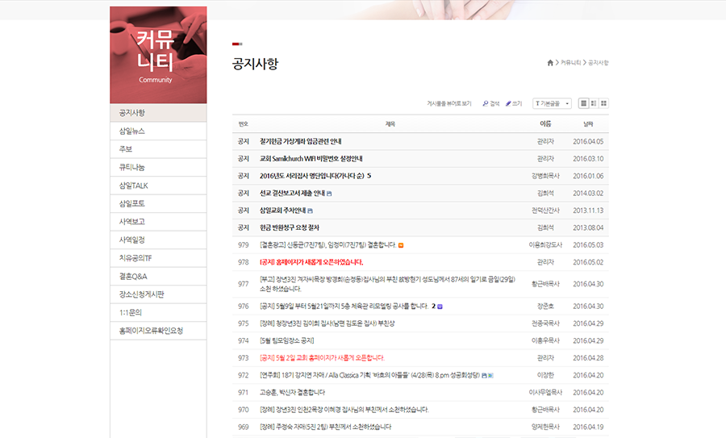Open 큐티나눔 in sidebar menu
This screenshot has height=438, width=726.
[158, 167]
